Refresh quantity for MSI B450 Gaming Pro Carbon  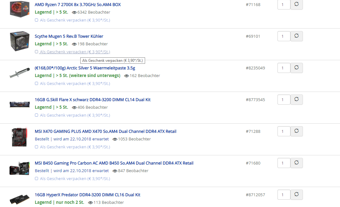(x=297, y=163)
